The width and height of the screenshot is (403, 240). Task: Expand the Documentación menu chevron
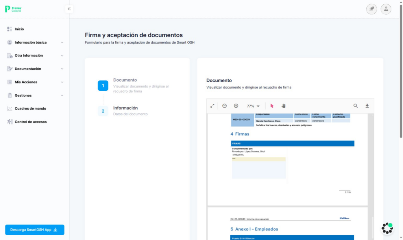tap(62, 69)
